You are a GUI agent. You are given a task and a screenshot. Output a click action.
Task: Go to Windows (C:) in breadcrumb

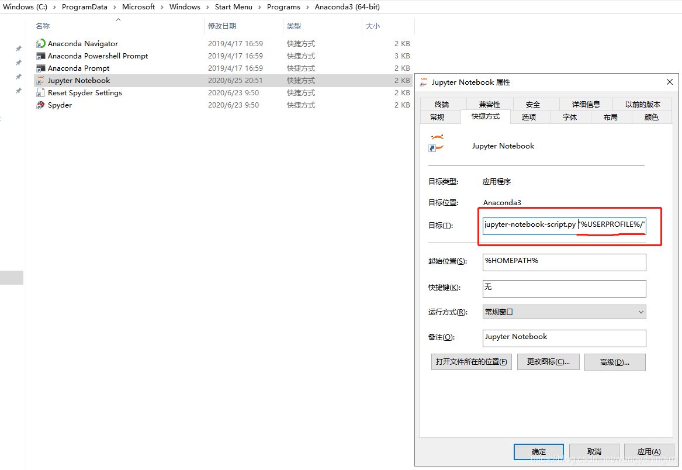click(25, 7)
